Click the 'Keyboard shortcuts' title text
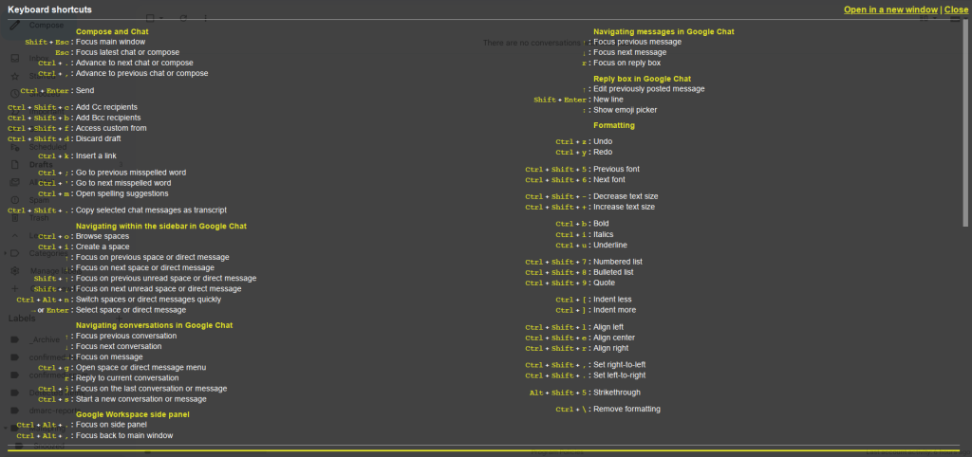 [x=49, y=9]
